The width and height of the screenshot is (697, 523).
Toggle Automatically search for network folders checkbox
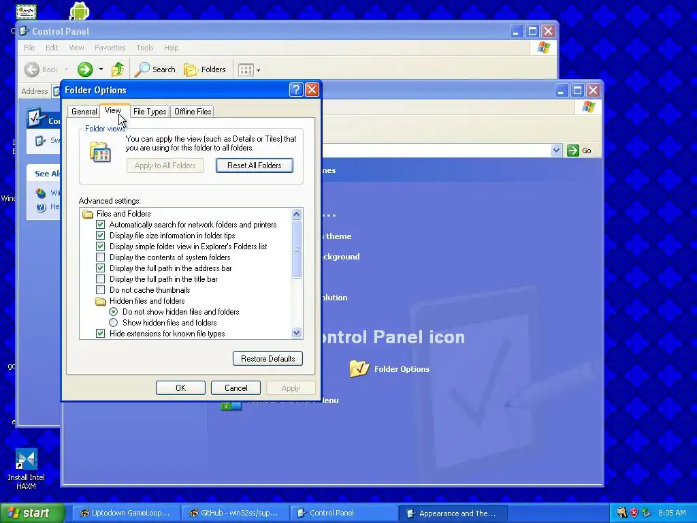coord(101,225)
